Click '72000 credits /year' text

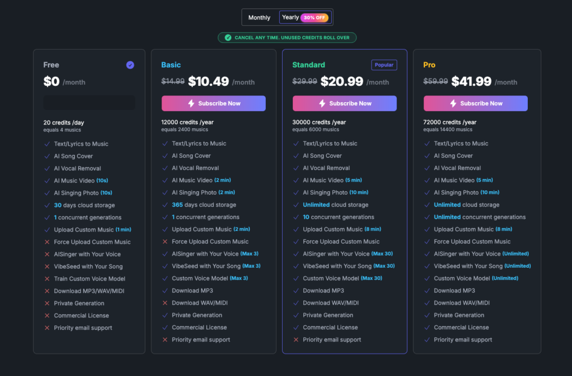450,122
